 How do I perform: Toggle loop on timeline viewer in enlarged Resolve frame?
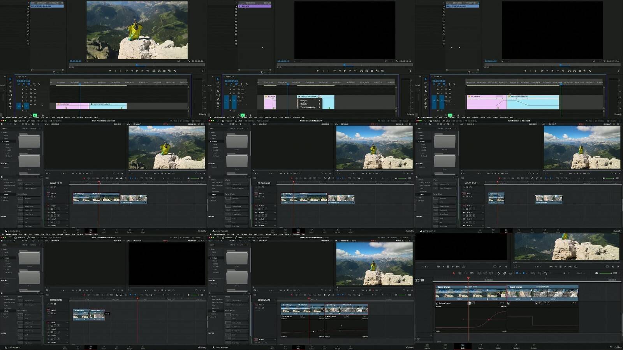click(576, 267)
